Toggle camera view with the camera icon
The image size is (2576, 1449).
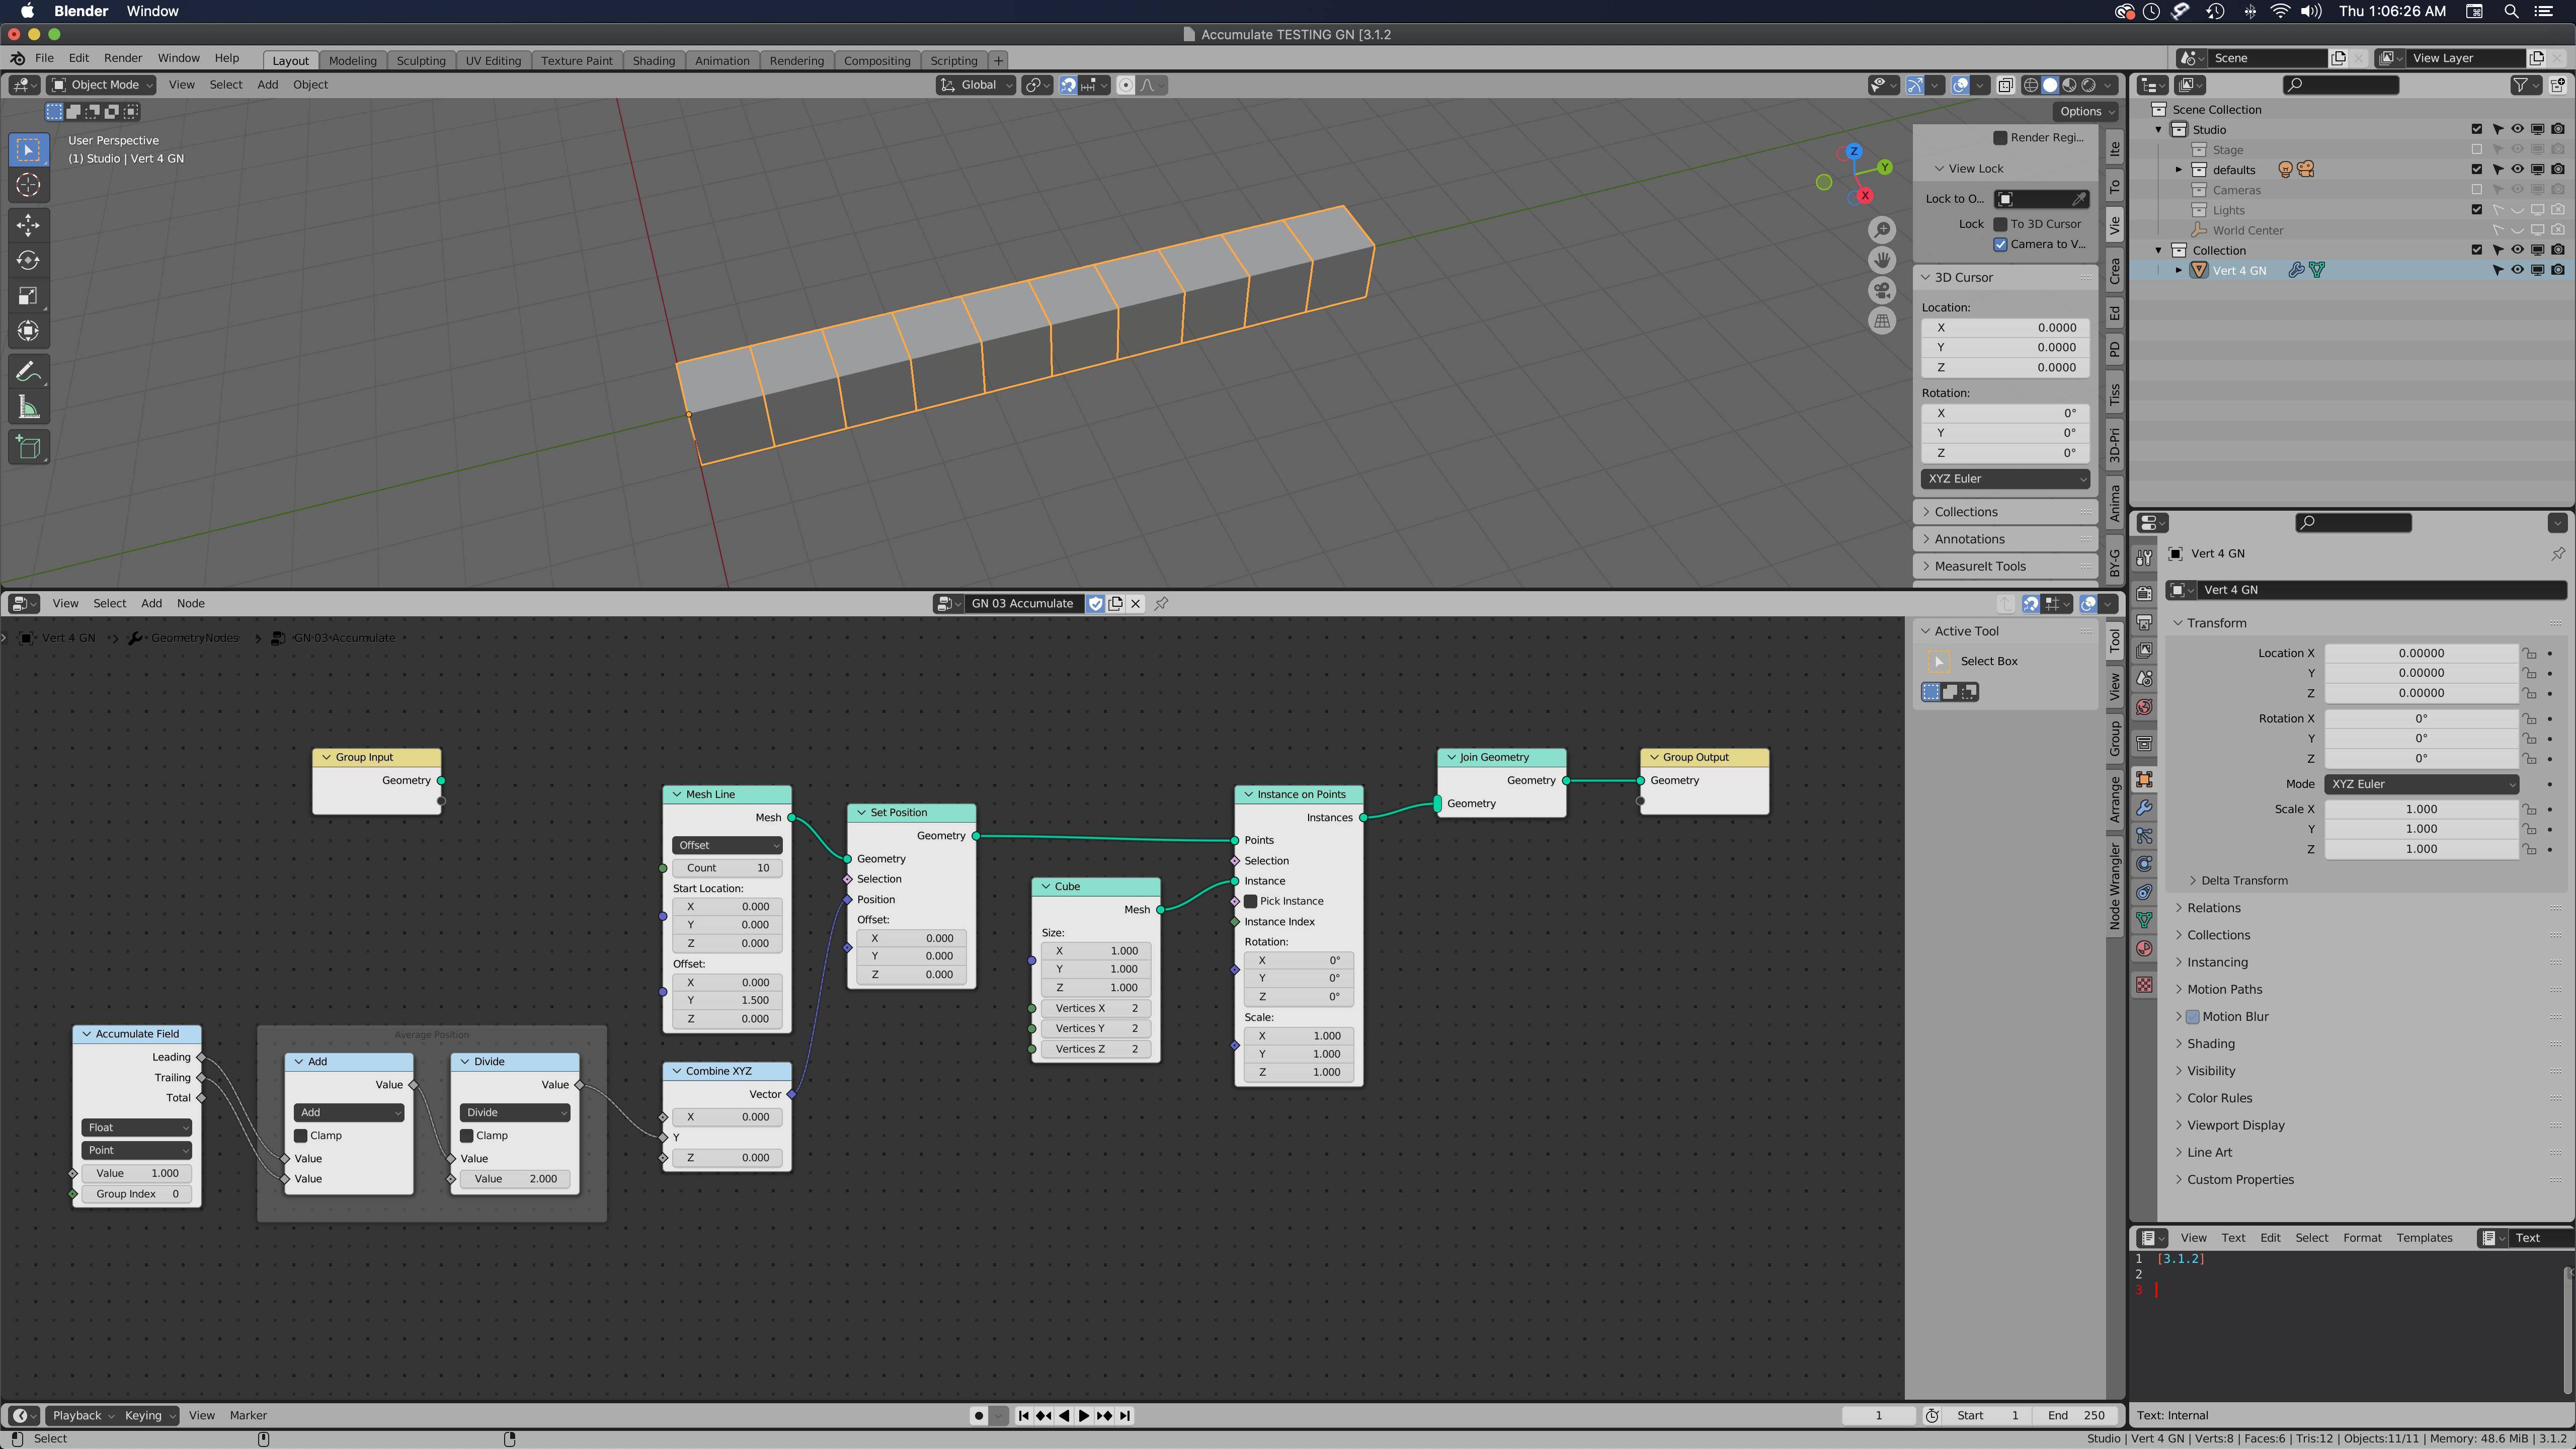(x=1882, y=291)
